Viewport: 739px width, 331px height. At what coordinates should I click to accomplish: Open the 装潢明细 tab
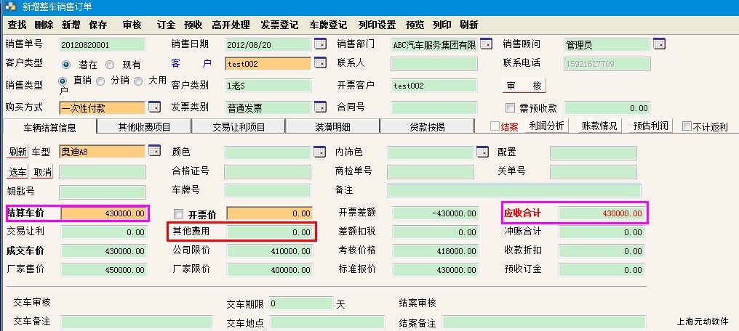click(332, 127)
